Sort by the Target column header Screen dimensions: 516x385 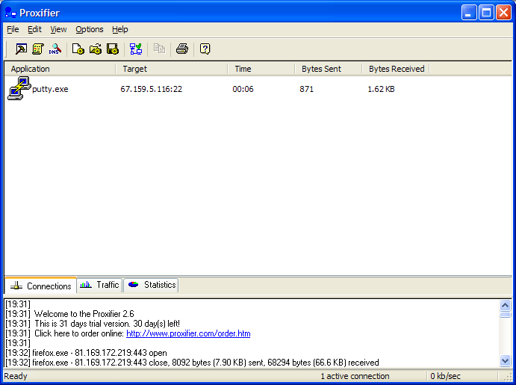pos(172,69)
